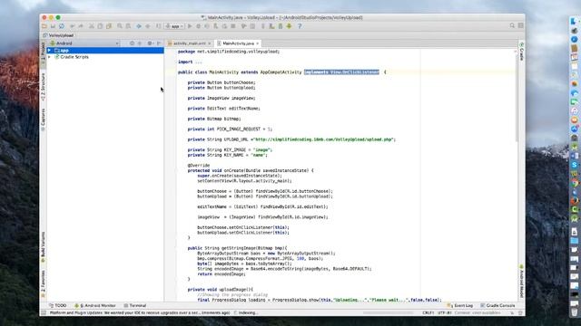Click the Copy toolbar icon
This screenshot has height=326, width=581.
tap(100, 26)
